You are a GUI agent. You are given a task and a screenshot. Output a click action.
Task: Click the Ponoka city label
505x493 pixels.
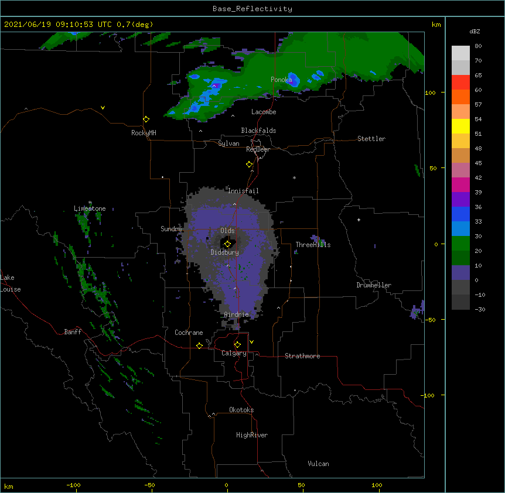281,80
